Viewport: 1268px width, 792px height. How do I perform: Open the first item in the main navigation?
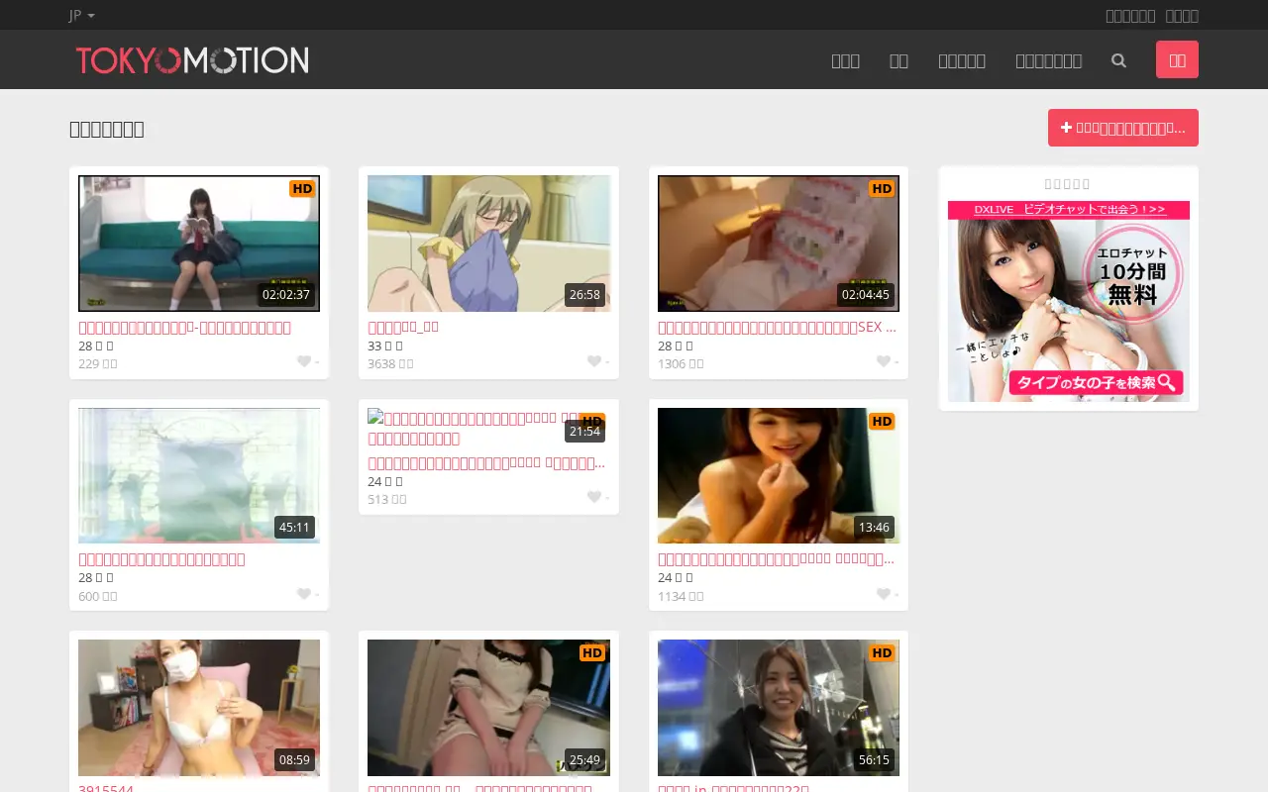click(x=845, y=60)
